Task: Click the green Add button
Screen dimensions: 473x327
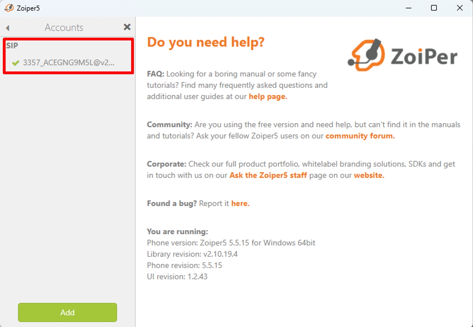Action: (67, 312)
